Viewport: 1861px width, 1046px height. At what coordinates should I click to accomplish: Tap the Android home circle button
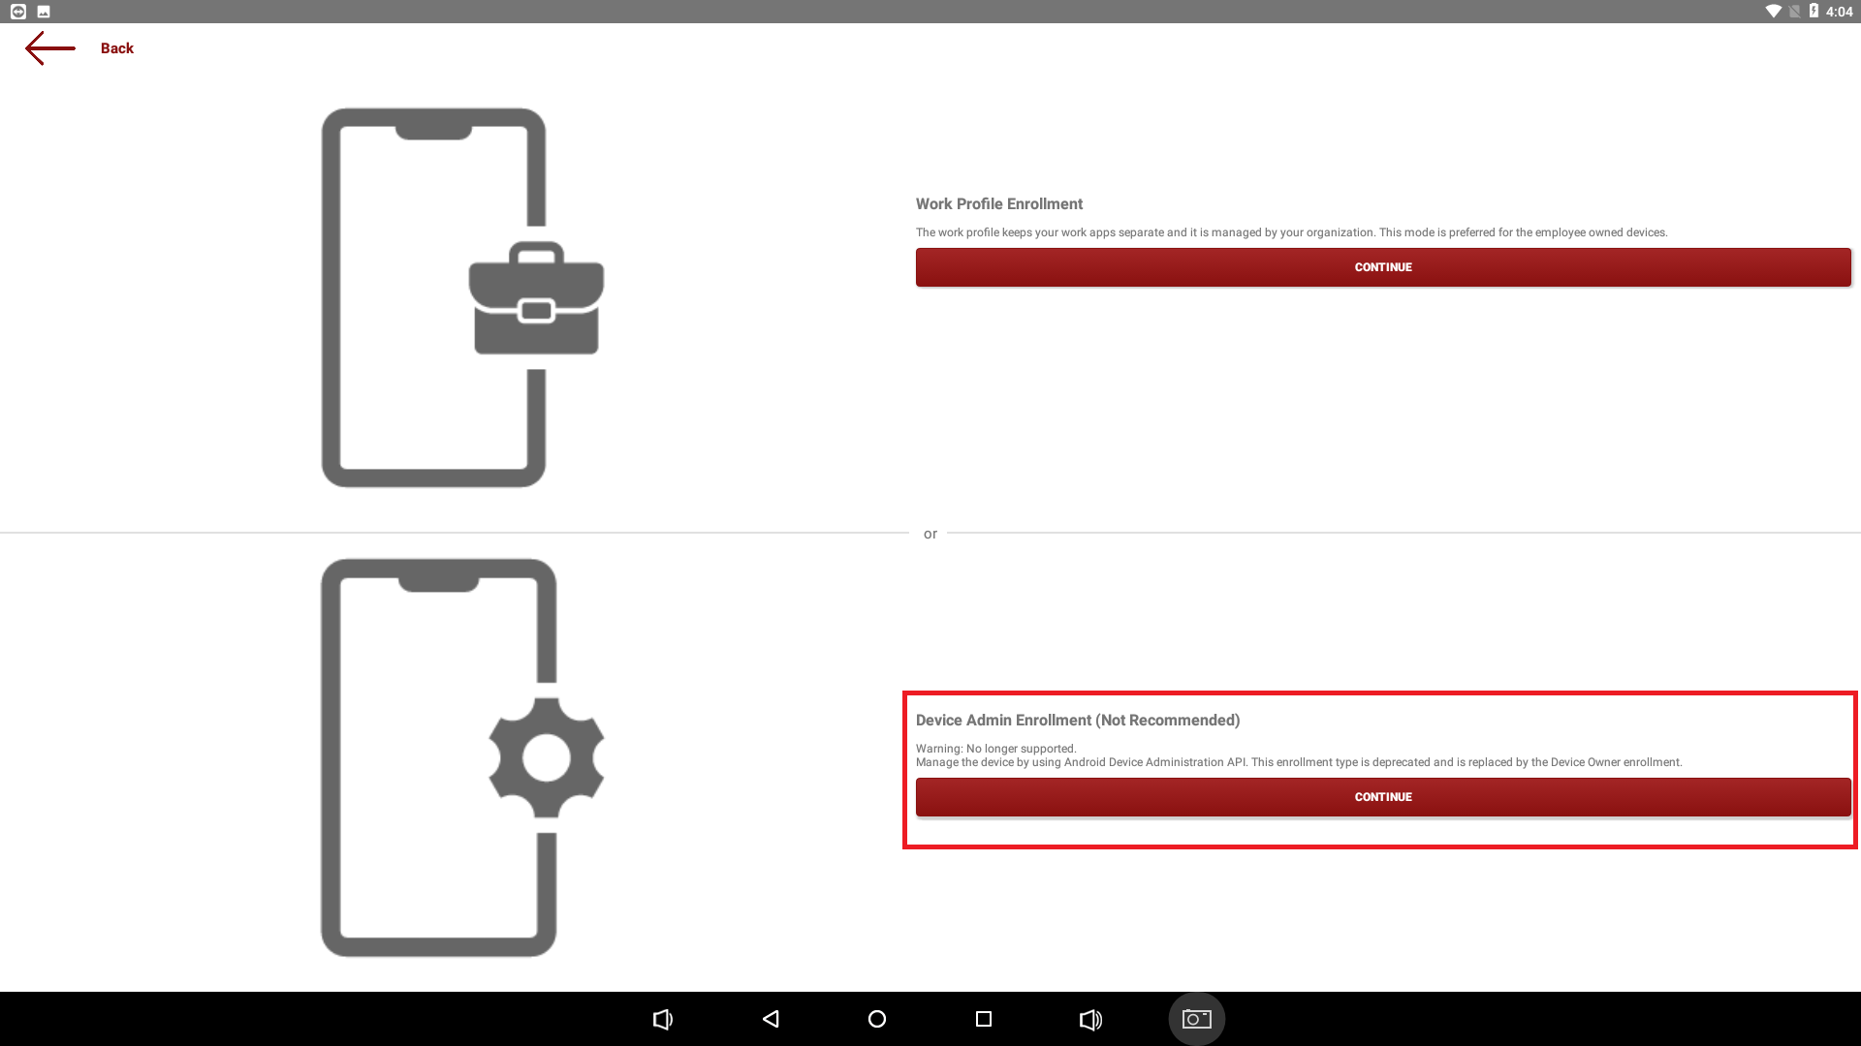pyautogui.click(x=877, y=1019)
